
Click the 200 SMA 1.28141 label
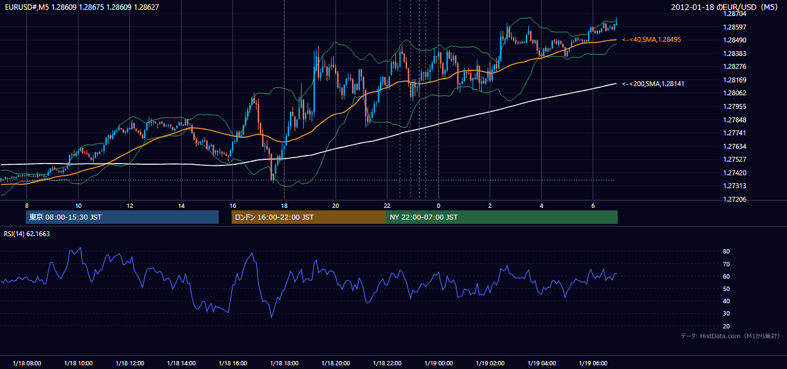click(x=653, y=84)
